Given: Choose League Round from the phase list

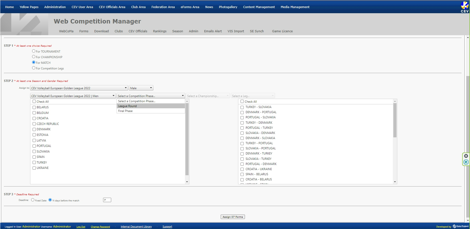Looking at the screenshot, I should pyautogui.click(x=151, y=106).
